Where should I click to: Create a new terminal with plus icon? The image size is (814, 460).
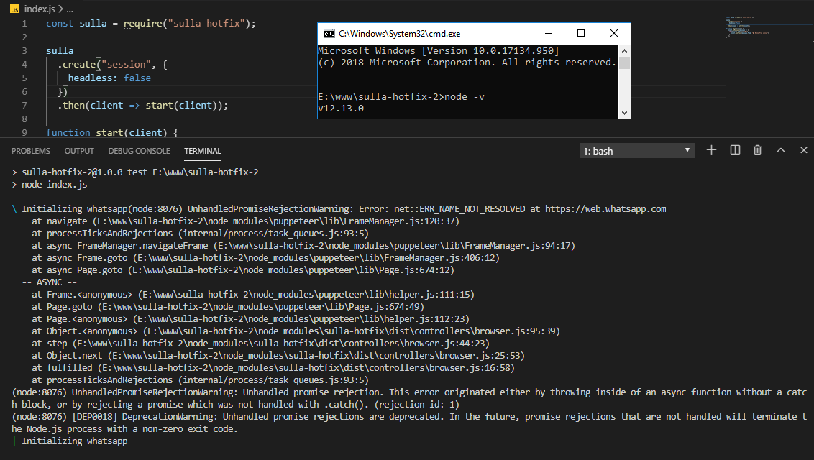click(x=711, y=150)
